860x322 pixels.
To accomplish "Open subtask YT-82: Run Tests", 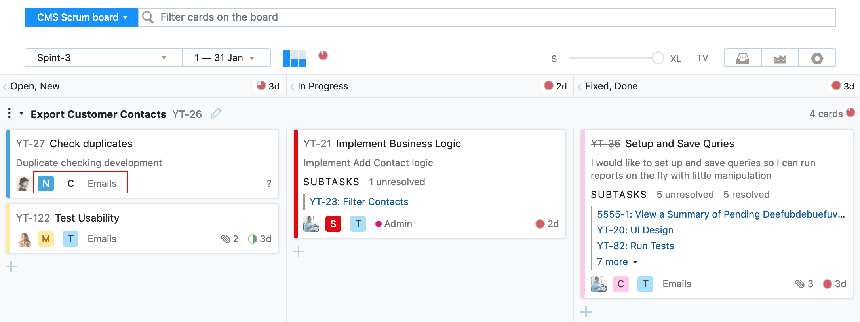I will click(x=635, y=246).
